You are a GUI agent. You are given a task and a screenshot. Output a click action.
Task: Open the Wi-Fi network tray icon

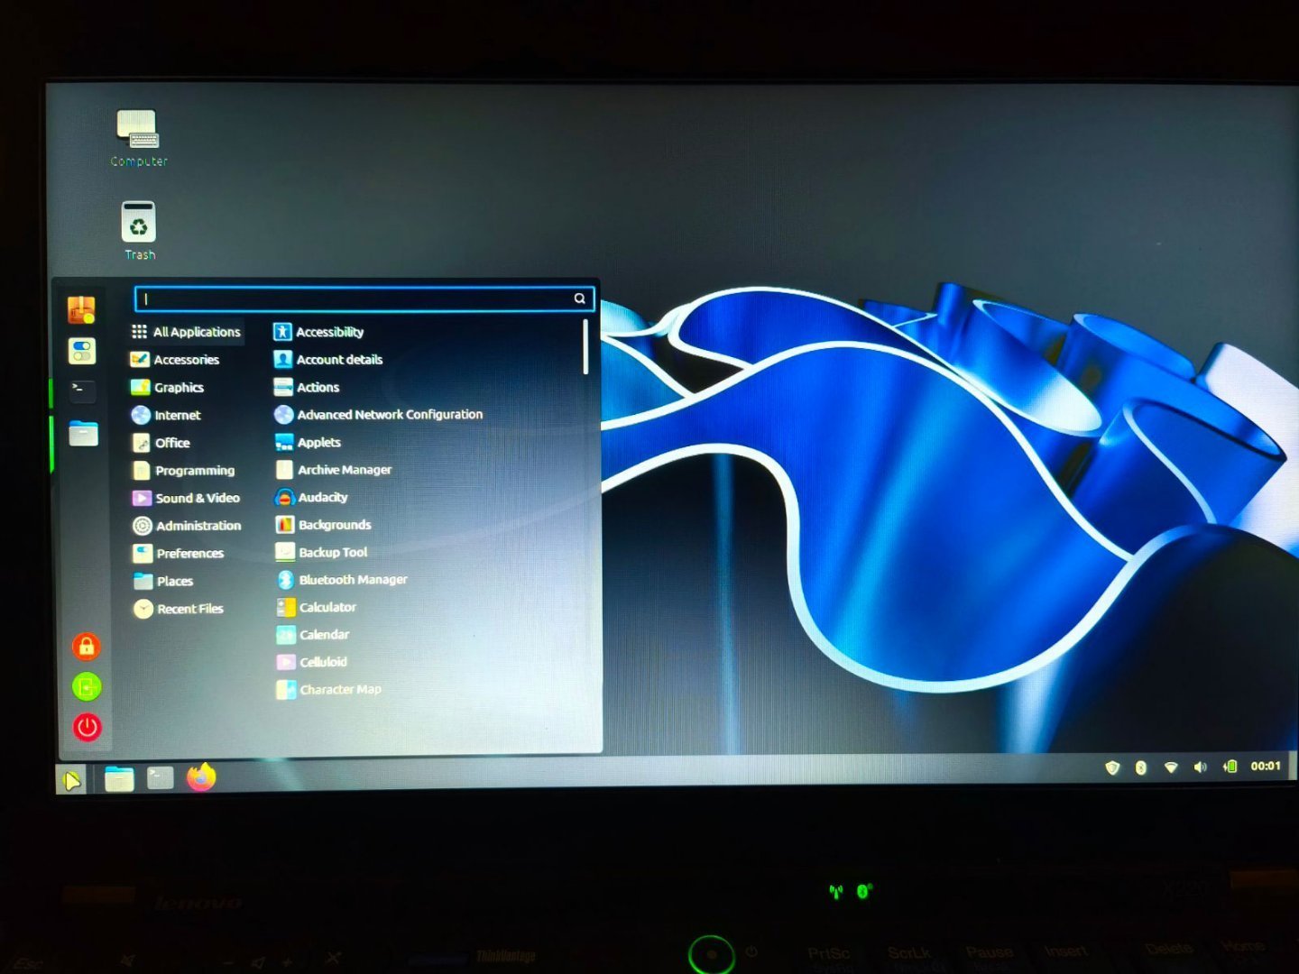tap(1171, 767)
